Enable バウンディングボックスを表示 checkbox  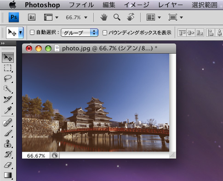105,33
